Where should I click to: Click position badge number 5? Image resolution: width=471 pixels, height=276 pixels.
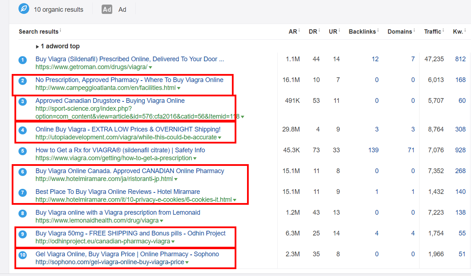coord(22,151)
